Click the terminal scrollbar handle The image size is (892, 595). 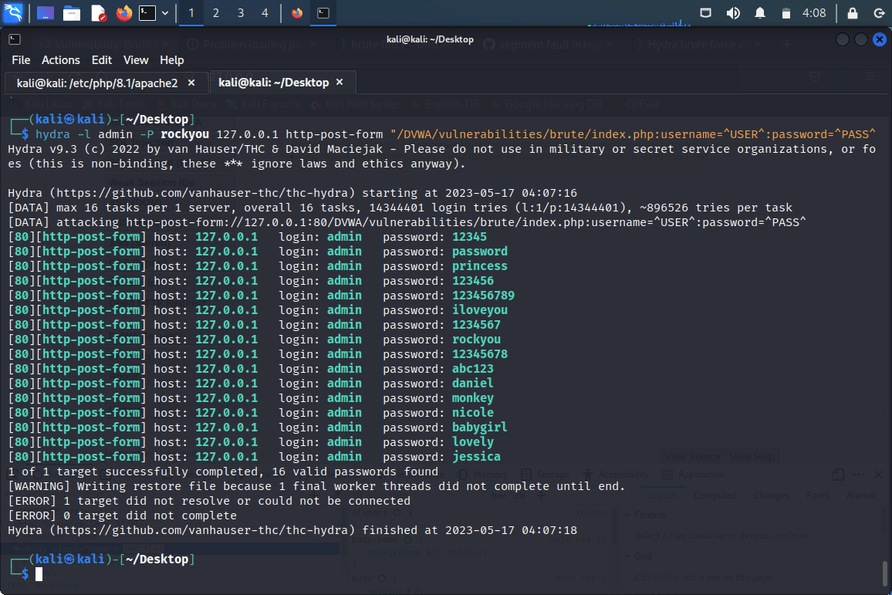[x=884, y=573]
